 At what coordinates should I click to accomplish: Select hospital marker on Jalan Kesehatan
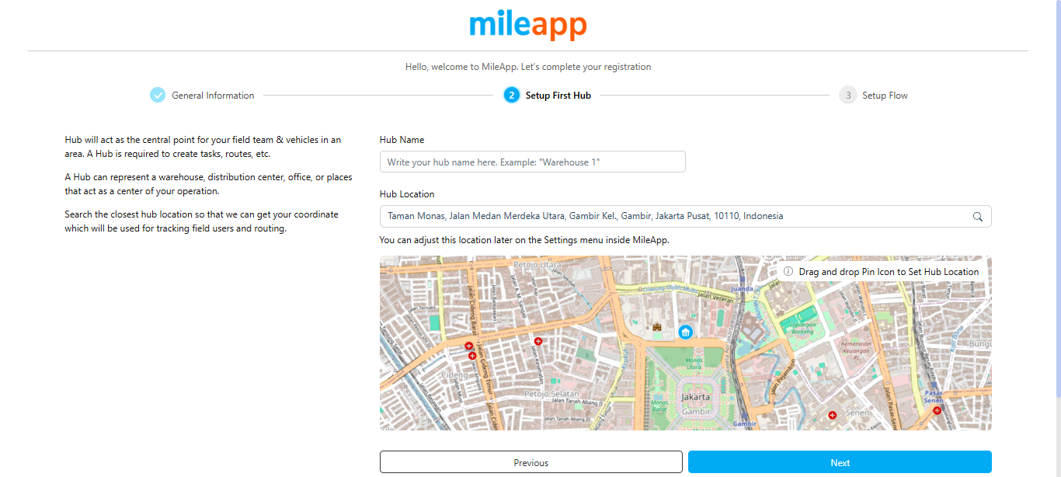[x=537, y=341]
